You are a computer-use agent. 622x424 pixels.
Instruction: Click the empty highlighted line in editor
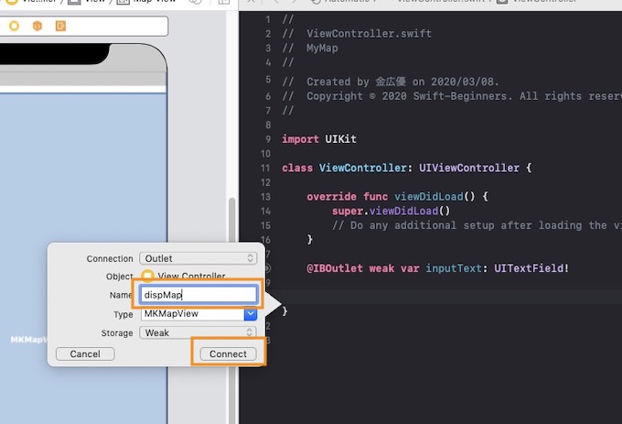[x=439, y=297]
